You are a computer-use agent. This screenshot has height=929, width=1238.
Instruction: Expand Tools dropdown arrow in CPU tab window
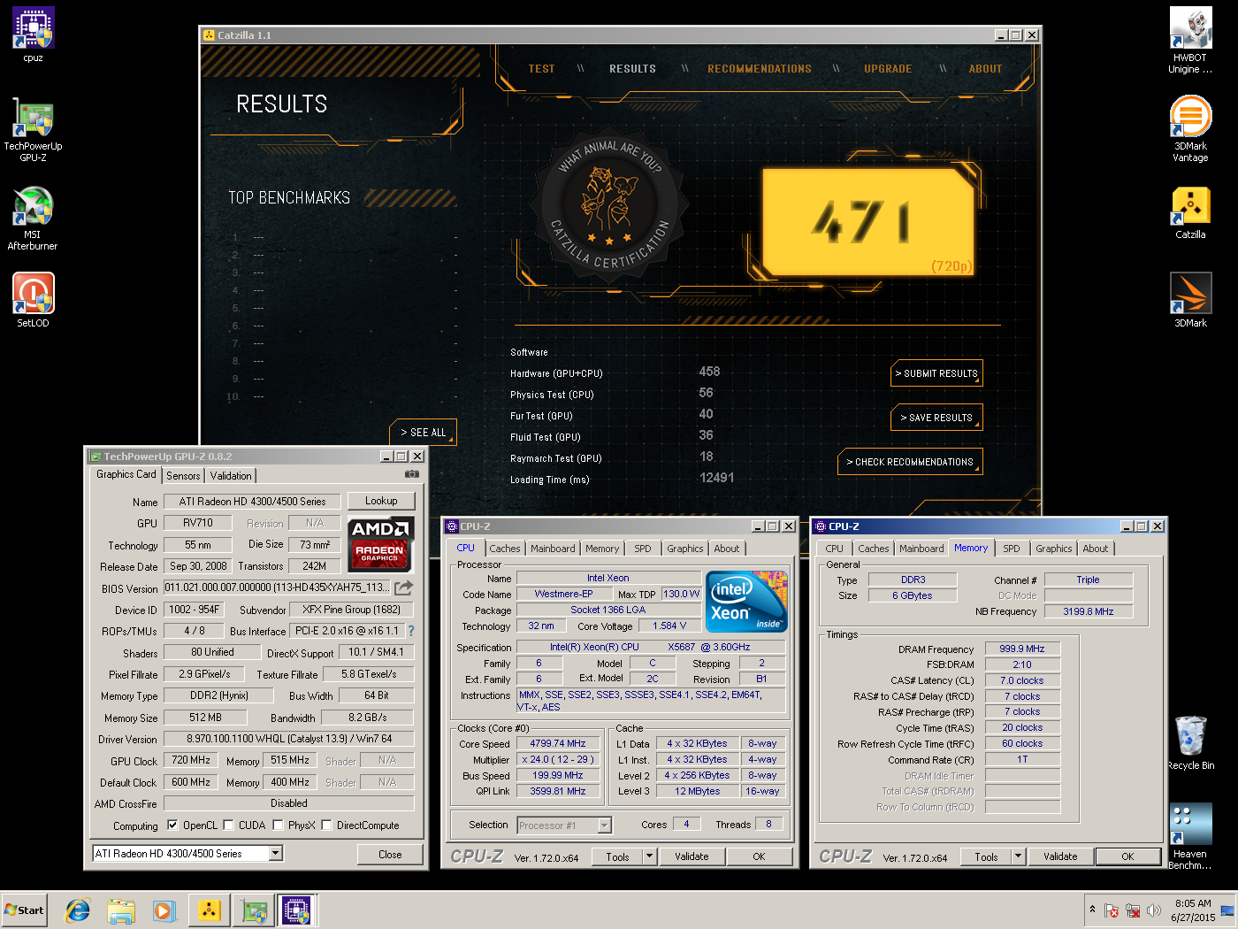649,856
